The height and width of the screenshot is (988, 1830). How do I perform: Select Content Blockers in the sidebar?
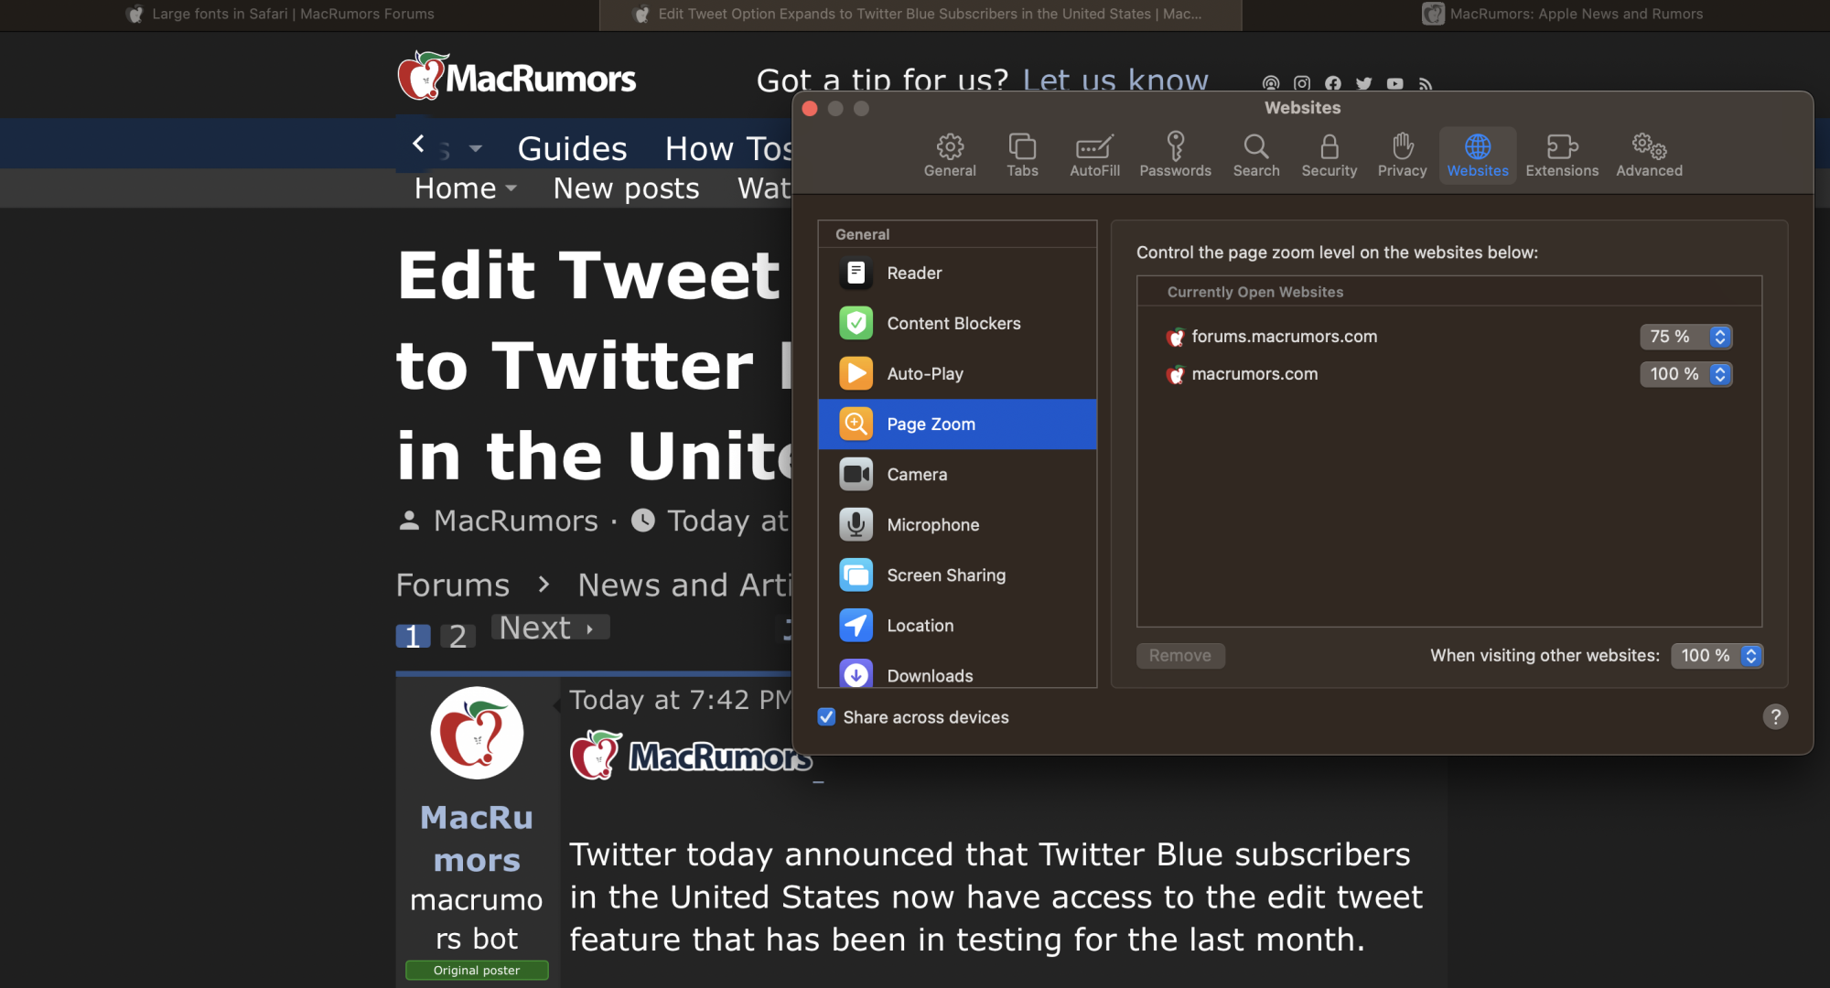(953, 324)
